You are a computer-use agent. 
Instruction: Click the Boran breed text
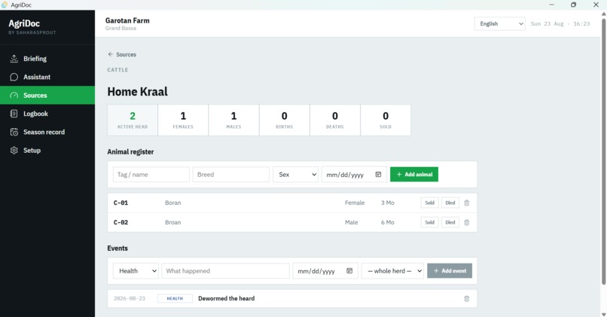[173, 203]
